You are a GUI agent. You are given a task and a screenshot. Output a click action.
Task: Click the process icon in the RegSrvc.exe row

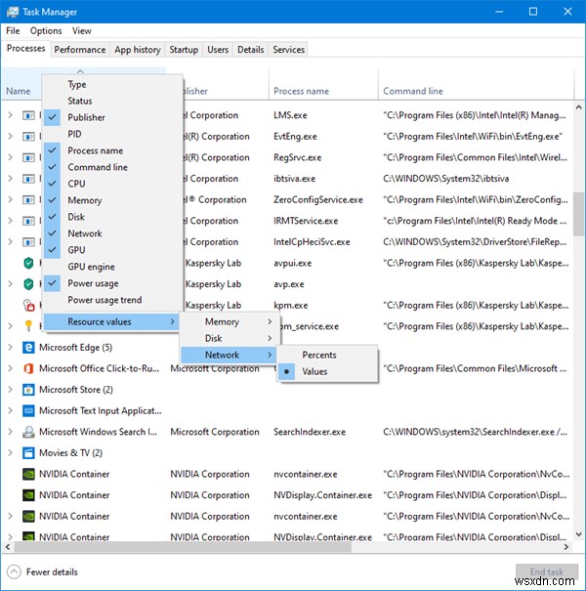coord(28,157)
